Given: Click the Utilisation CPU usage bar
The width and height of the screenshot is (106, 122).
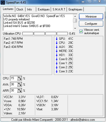Looking at the screenshot, I should (x=45, y=34).
